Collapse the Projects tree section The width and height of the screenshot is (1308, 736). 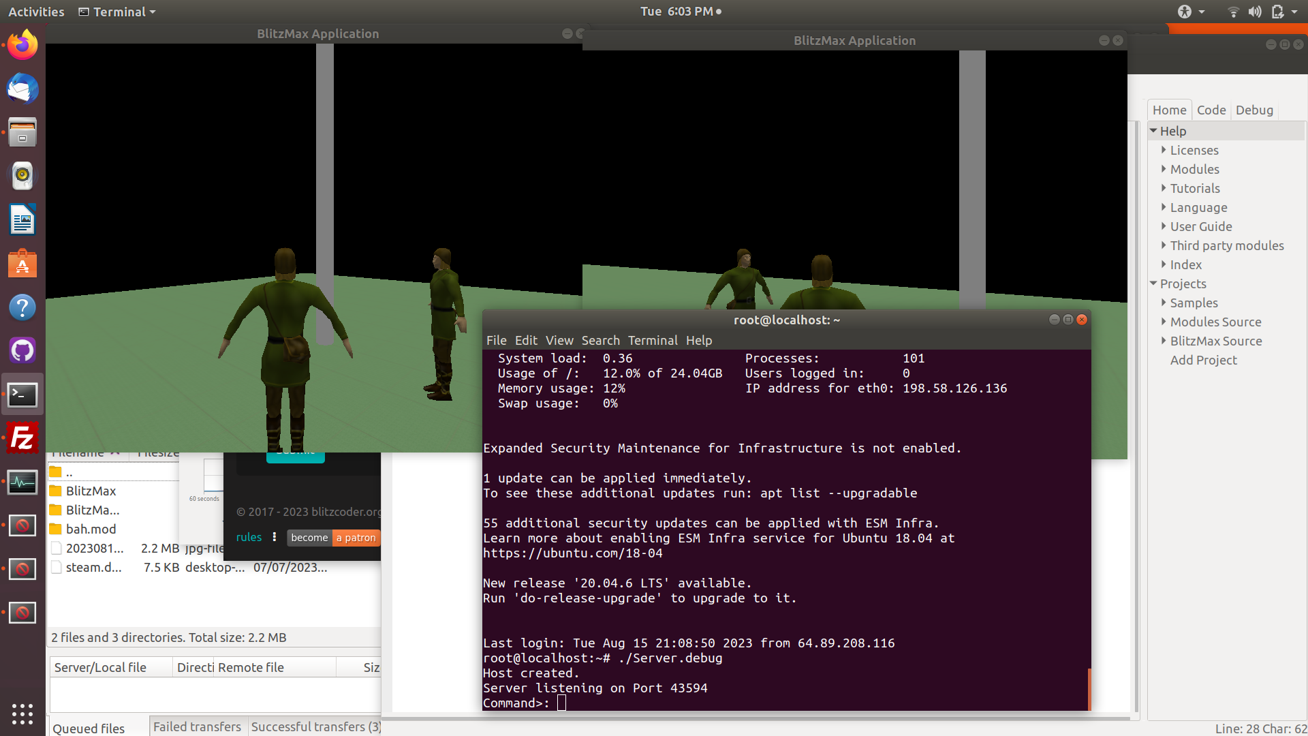(x=1153, y=283)
